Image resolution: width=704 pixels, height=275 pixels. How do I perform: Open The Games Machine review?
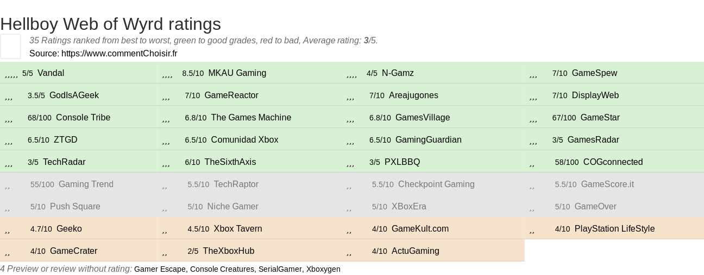[251, 118]
